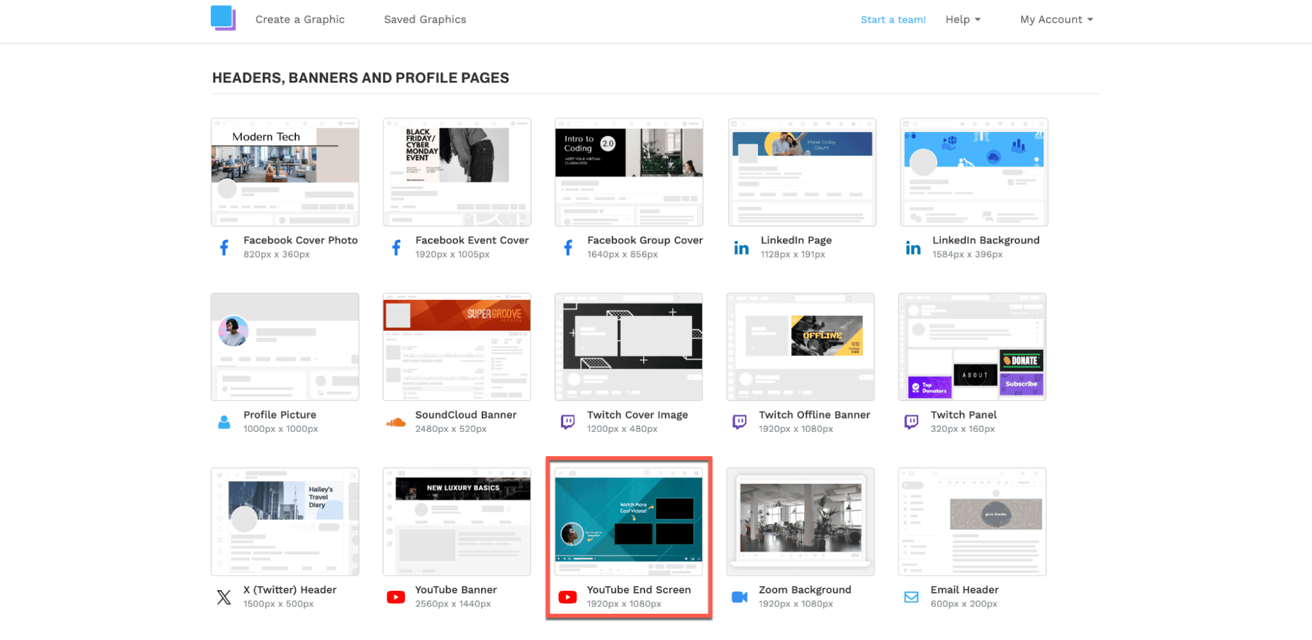Go to Create a Graphic
The width and height of the screenshot is (1312, 640).
pos(300,20)
